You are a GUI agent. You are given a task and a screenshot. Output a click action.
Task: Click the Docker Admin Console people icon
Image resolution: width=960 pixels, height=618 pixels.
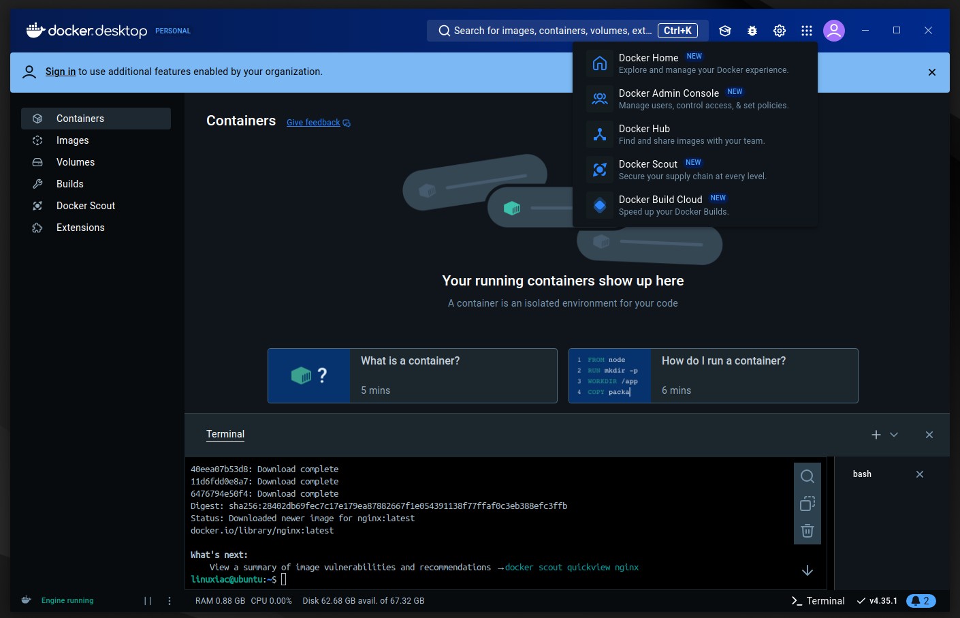point(600,99)
